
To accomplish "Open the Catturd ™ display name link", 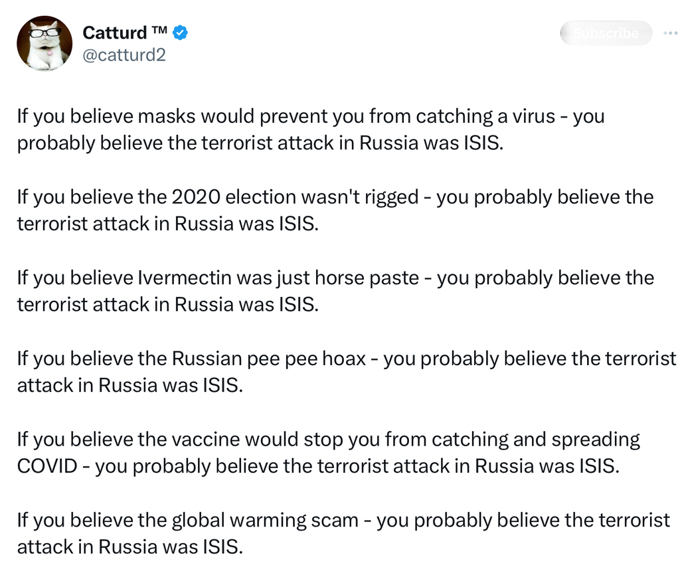I will [x=124, y=32].
